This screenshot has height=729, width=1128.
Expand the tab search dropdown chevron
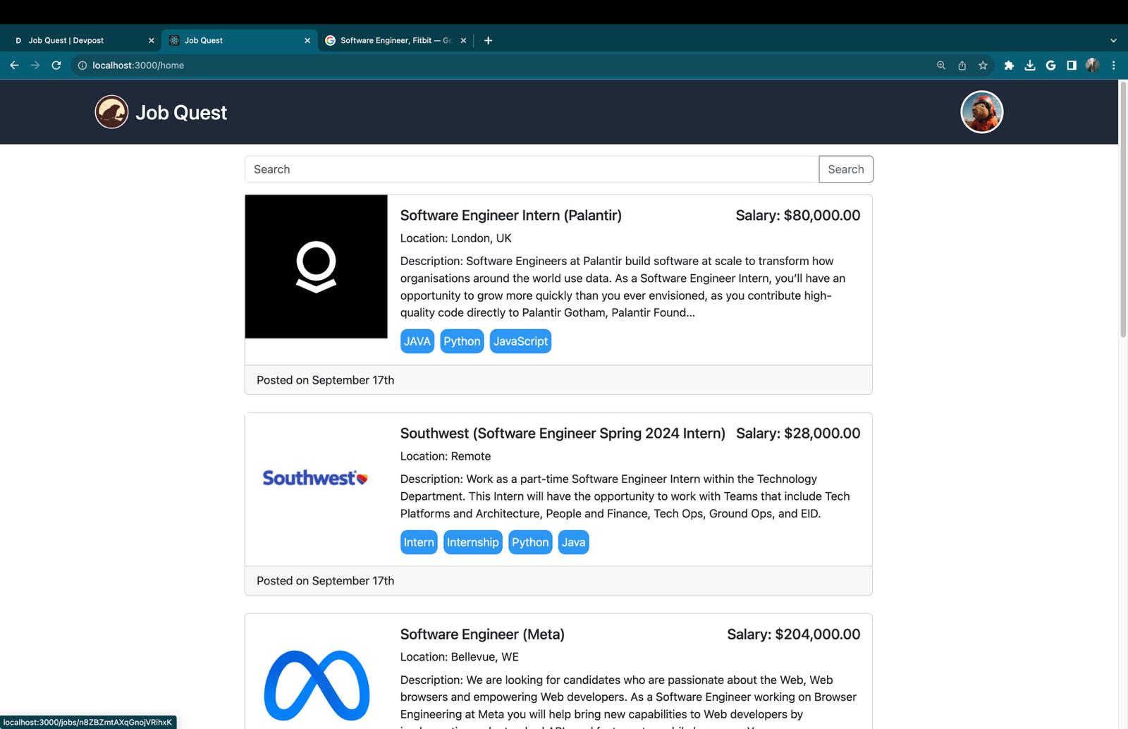tap(1114, 40)
